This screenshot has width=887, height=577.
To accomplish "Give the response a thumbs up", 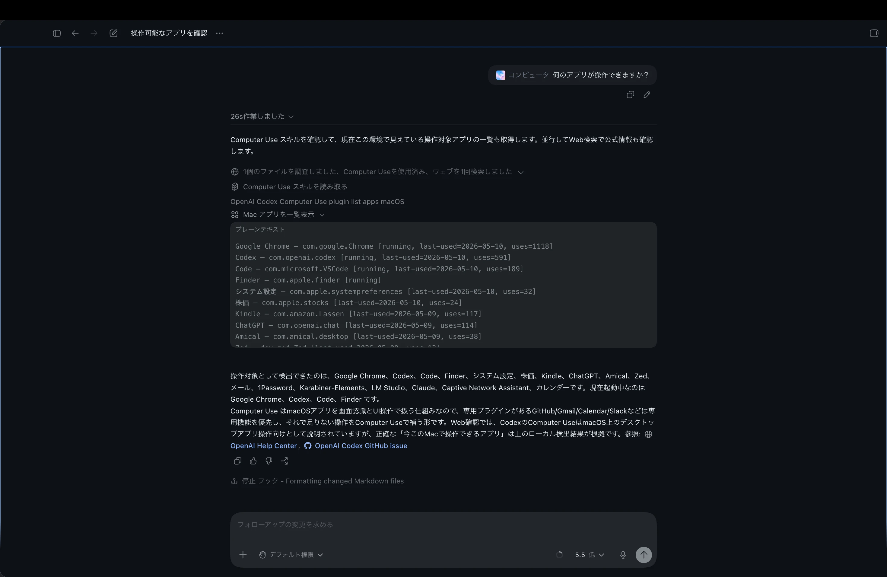I will 253,461.
